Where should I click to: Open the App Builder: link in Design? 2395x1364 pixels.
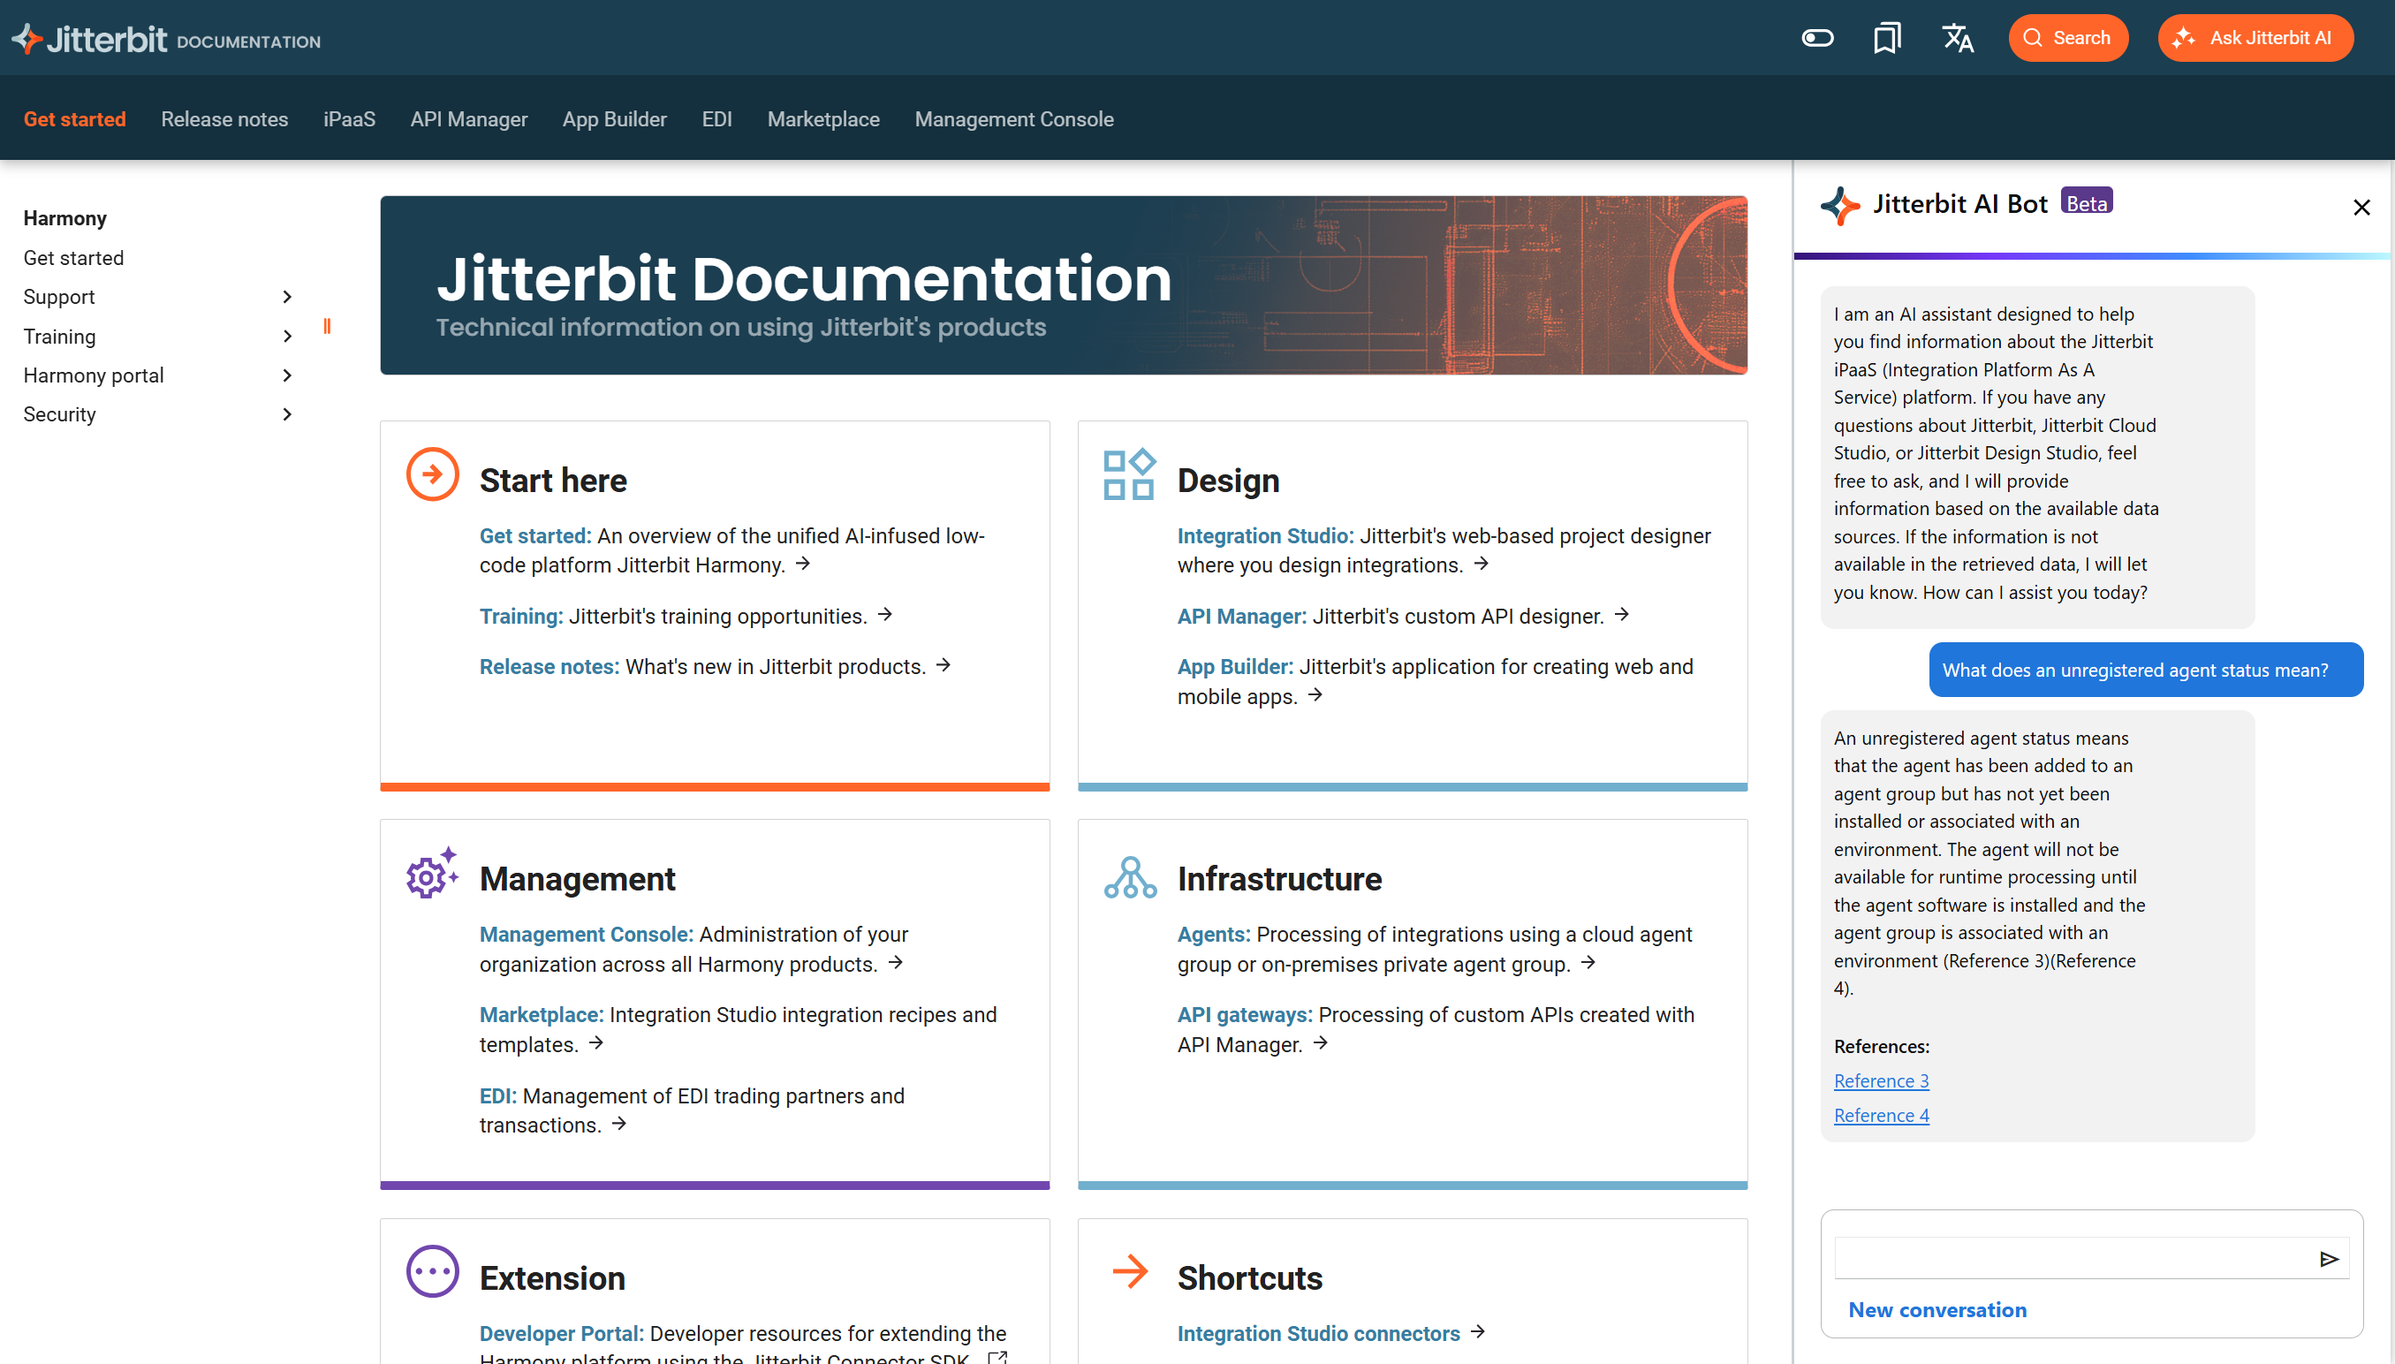tap(1234, 667)
